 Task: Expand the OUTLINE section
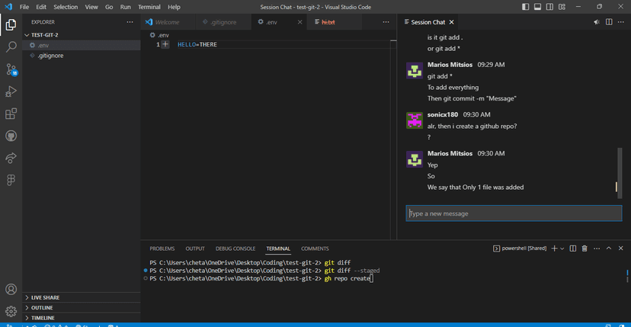(42, 308)
